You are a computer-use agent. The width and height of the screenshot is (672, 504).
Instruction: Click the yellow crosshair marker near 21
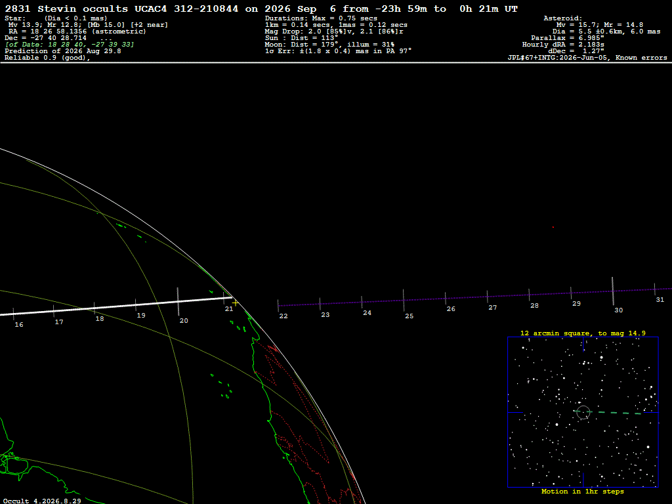[235, 303]
